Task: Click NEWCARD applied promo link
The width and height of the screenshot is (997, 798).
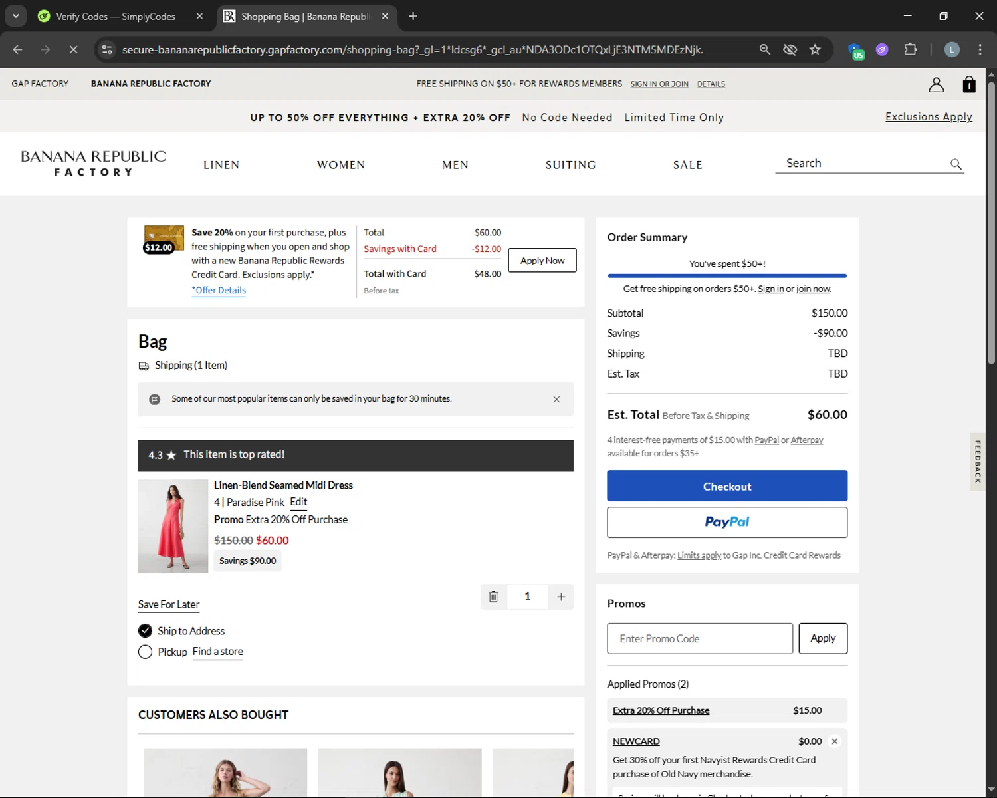Action: point(636,741)
